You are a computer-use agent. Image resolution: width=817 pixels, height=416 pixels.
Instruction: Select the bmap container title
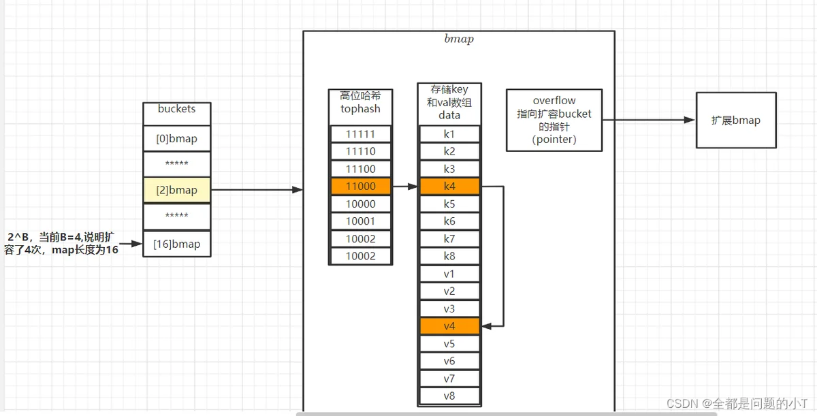point(458,39)
